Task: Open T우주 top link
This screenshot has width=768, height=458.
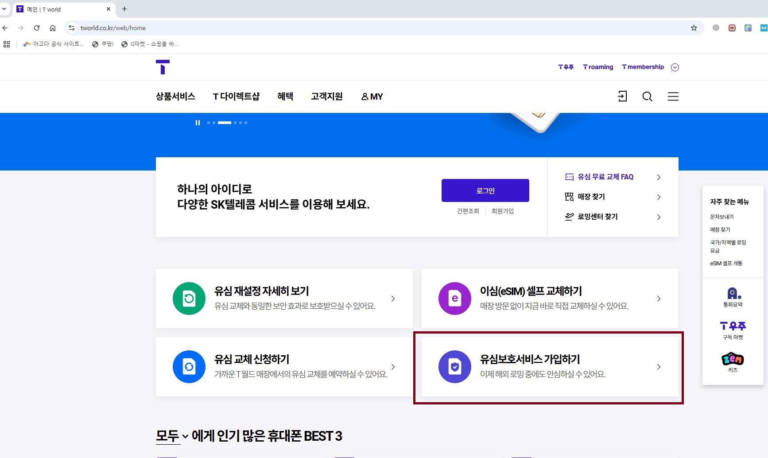Action: point(566,67)
